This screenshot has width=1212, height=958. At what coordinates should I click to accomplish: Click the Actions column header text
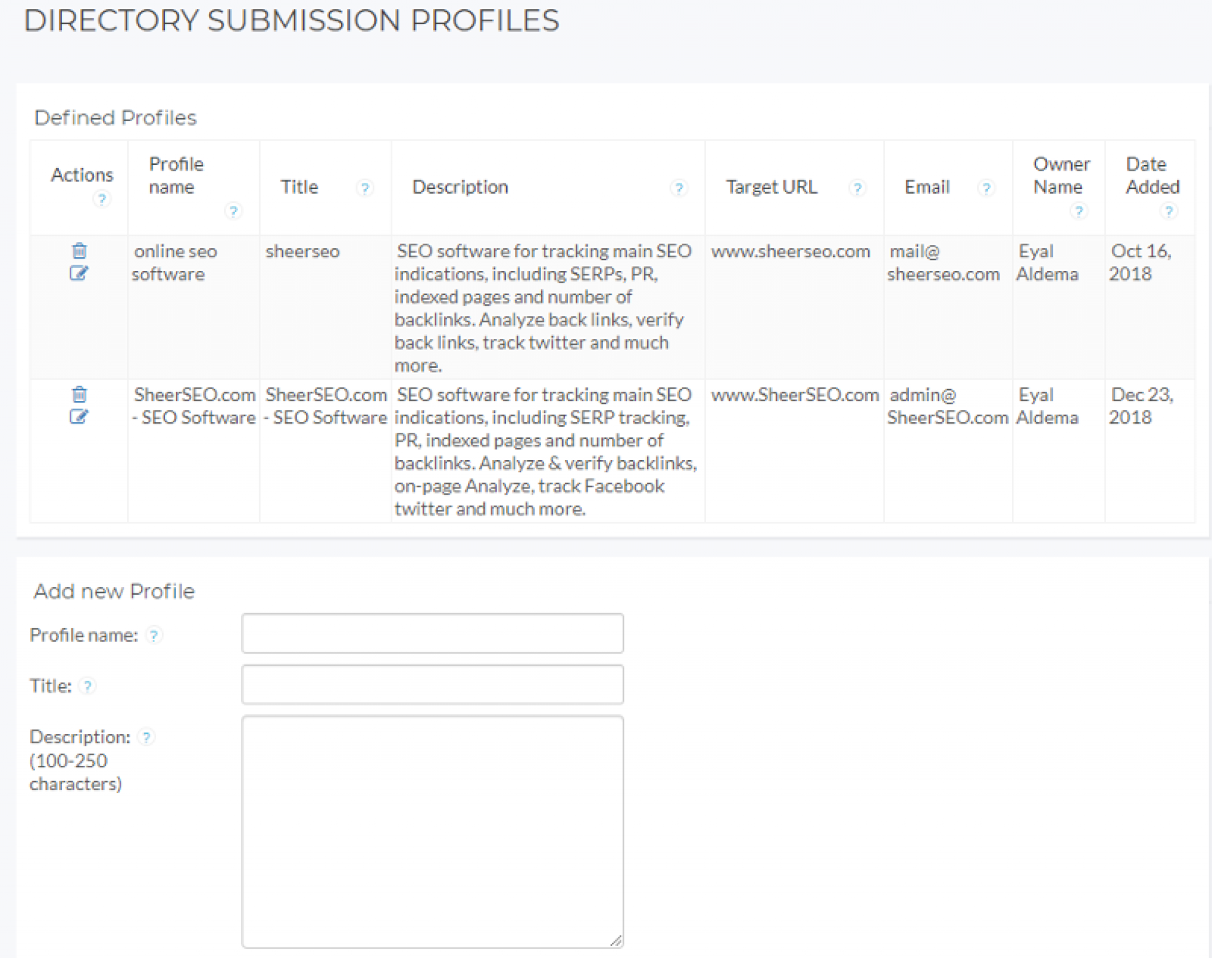pos(82,175)
